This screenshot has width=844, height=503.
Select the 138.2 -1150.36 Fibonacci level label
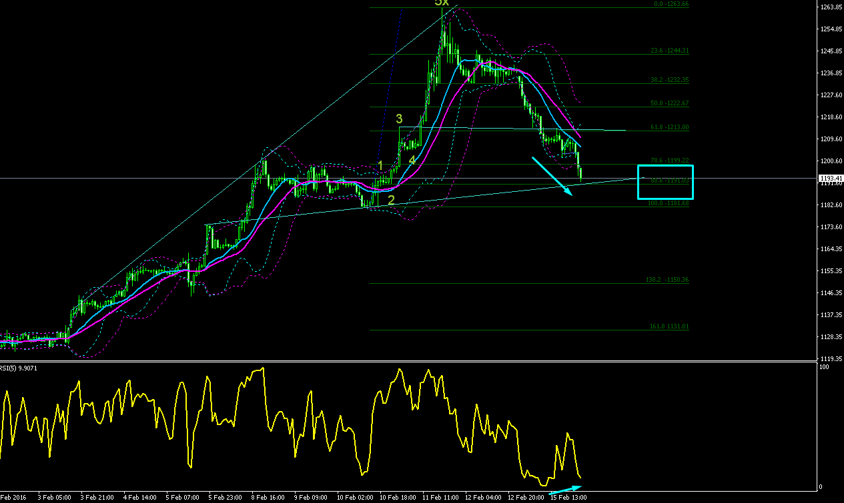pos(669,280)
